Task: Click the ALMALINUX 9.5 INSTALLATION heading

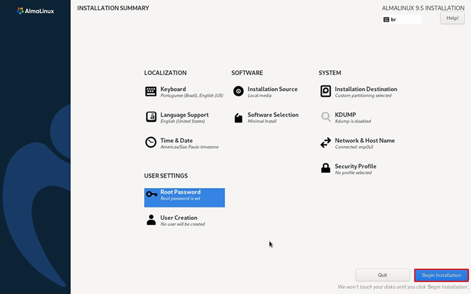Action: point(423,8)
